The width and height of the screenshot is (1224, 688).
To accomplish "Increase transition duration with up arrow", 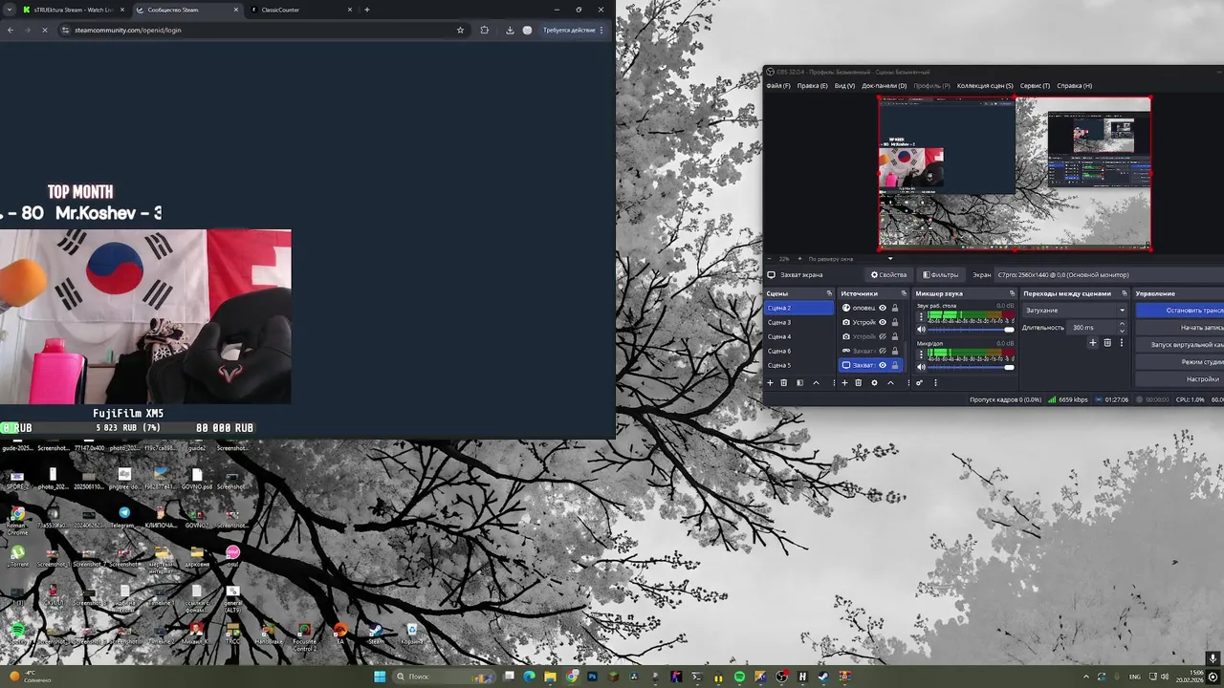I will [x=1122, y=324].
